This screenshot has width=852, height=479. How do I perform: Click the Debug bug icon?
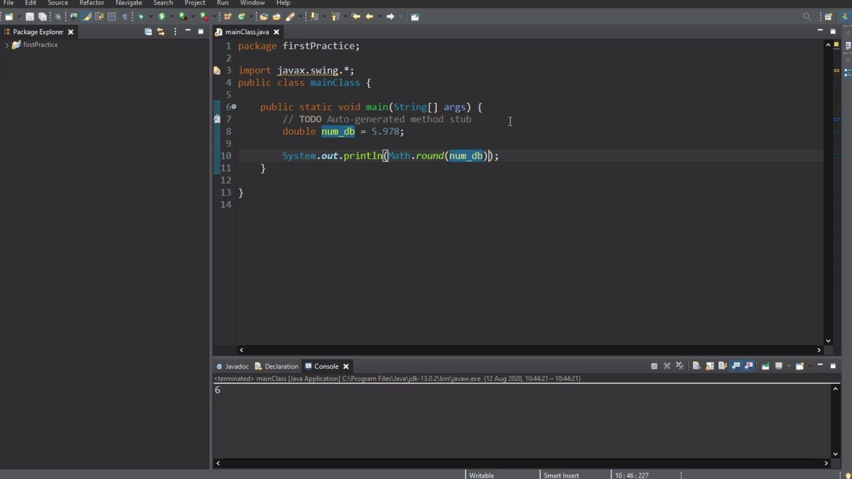click(x=142, y=17)
